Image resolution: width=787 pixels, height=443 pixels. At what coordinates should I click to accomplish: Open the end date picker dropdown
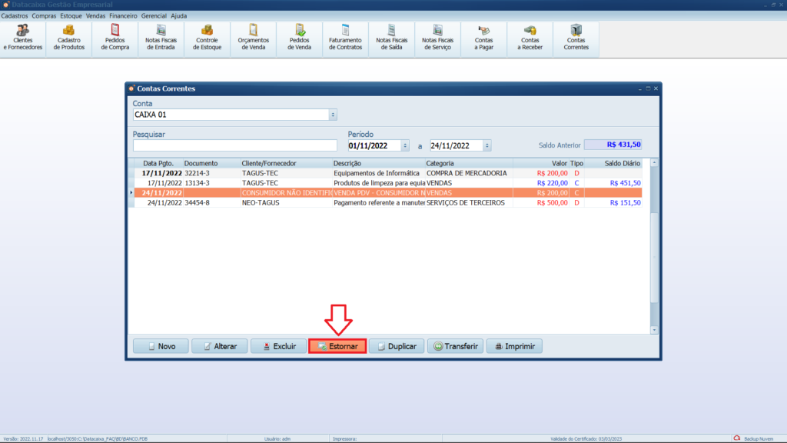487,145
